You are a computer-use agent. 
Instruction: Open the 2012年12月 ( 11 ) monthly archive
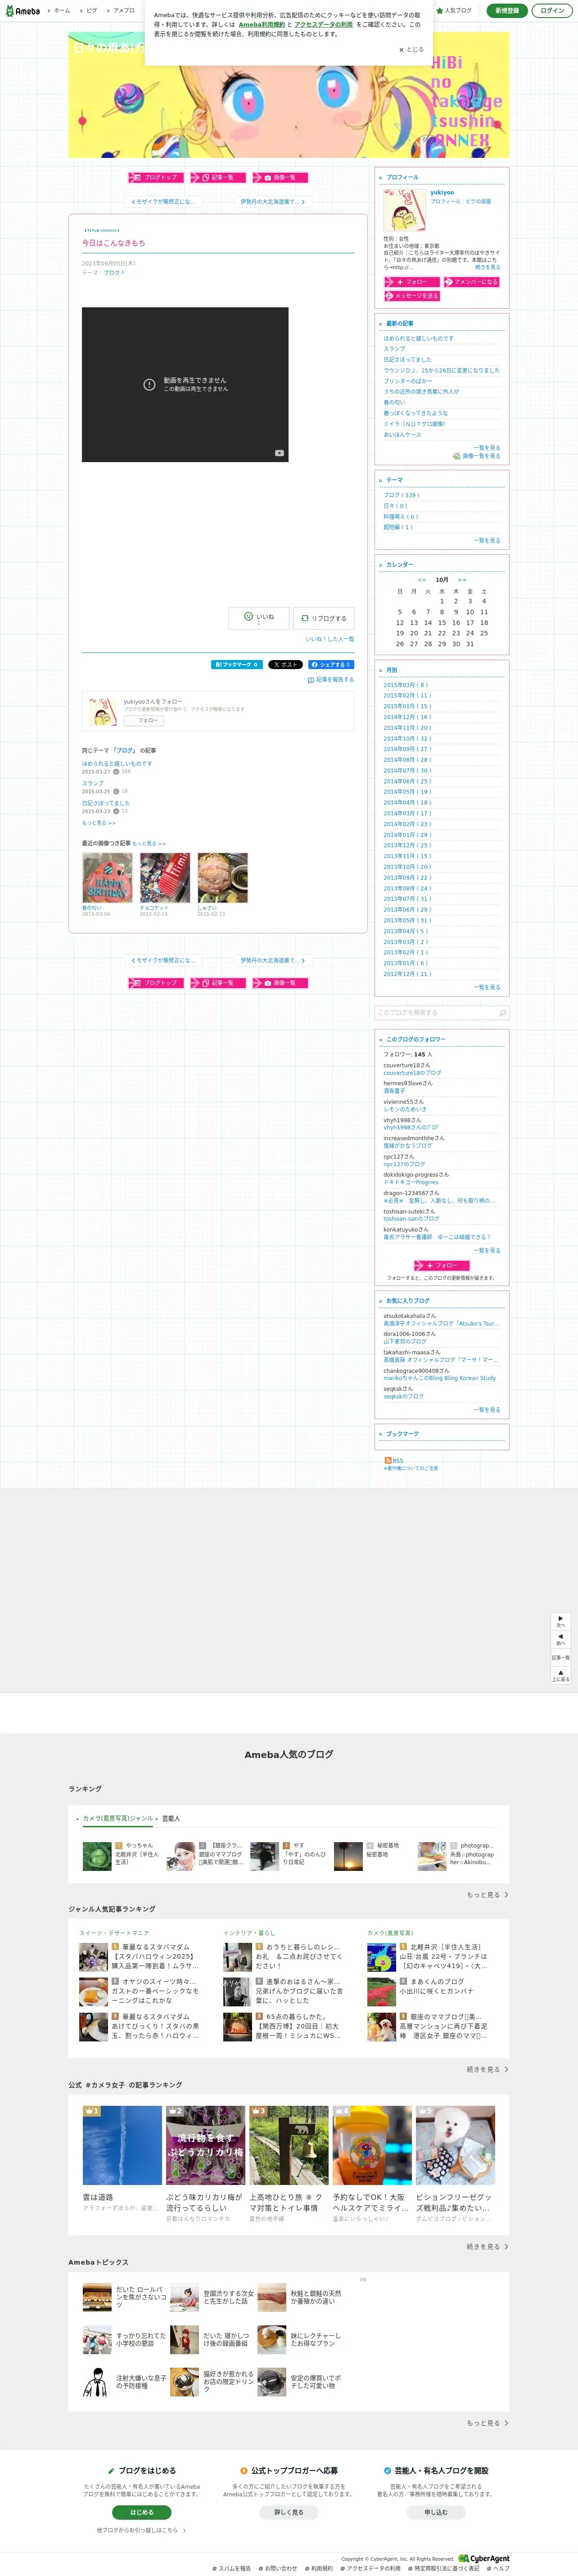pyautogui.click(x=407, y=974)
